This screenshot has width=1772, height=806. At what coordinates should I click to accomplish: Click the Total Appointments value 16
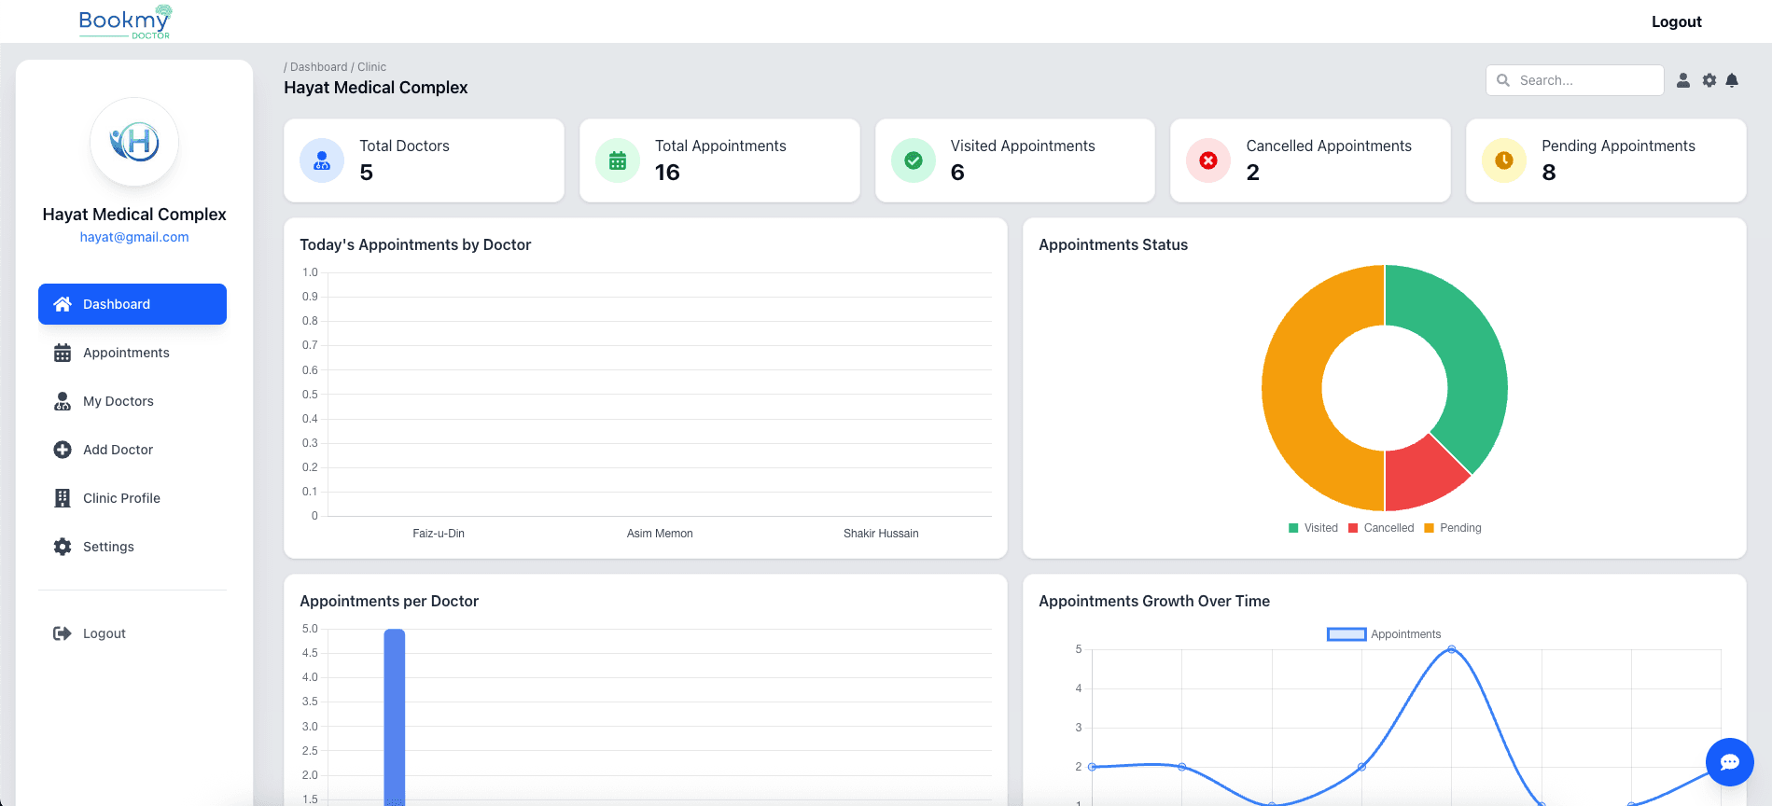click(667, 173)
